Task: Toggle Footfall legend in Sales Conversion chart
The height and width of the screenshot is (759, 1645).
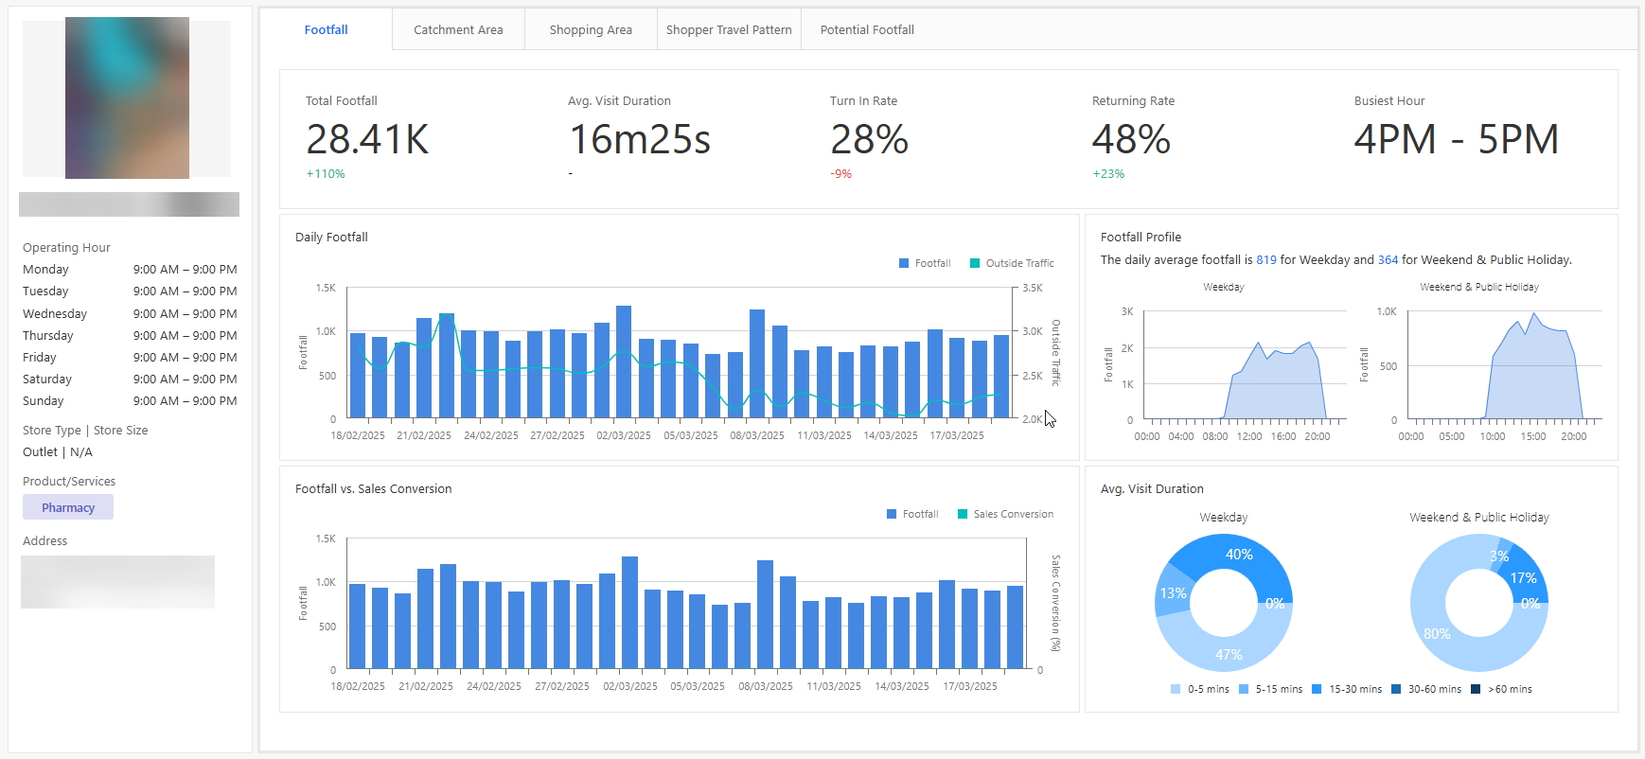Action: tap(911, 514)
